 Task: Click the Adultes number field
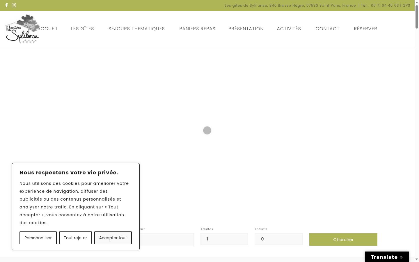pos(224,239)
